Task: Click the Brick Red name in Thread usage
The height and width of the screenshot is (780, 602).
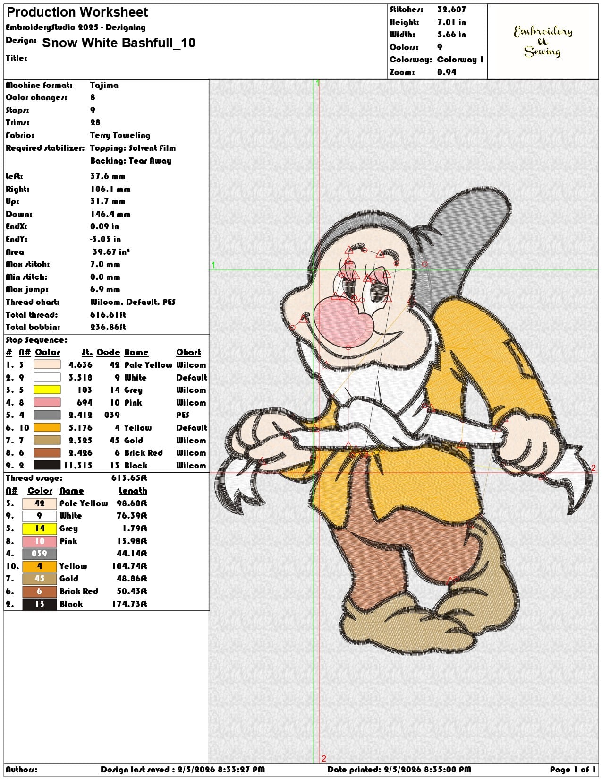Action: (79, 591)
